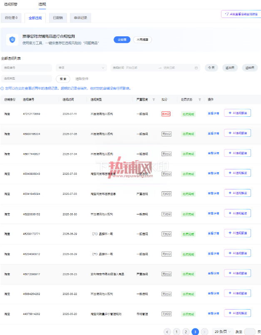Open the revoked 已撤销 tab

coord(58,18)
